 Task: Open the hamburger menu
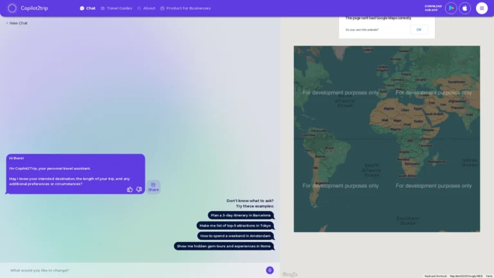pyautogui.click(x=482, y=8)
